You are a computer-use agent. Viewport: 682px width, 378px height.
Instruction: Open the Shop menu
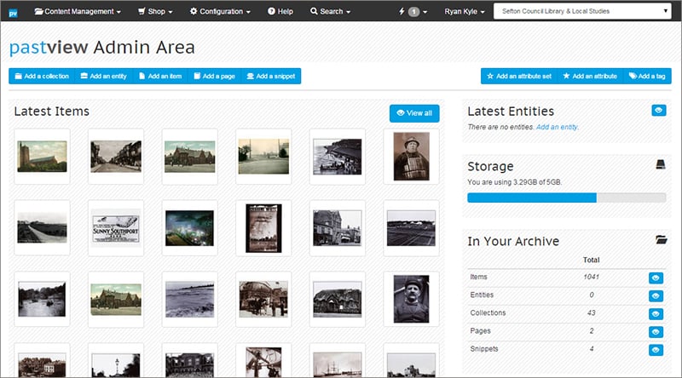[x=155, y=12]
